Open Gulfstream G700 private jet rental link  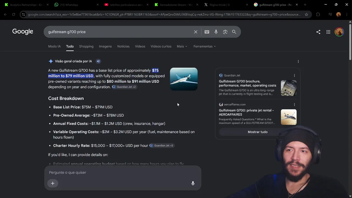tap(246, 112)
